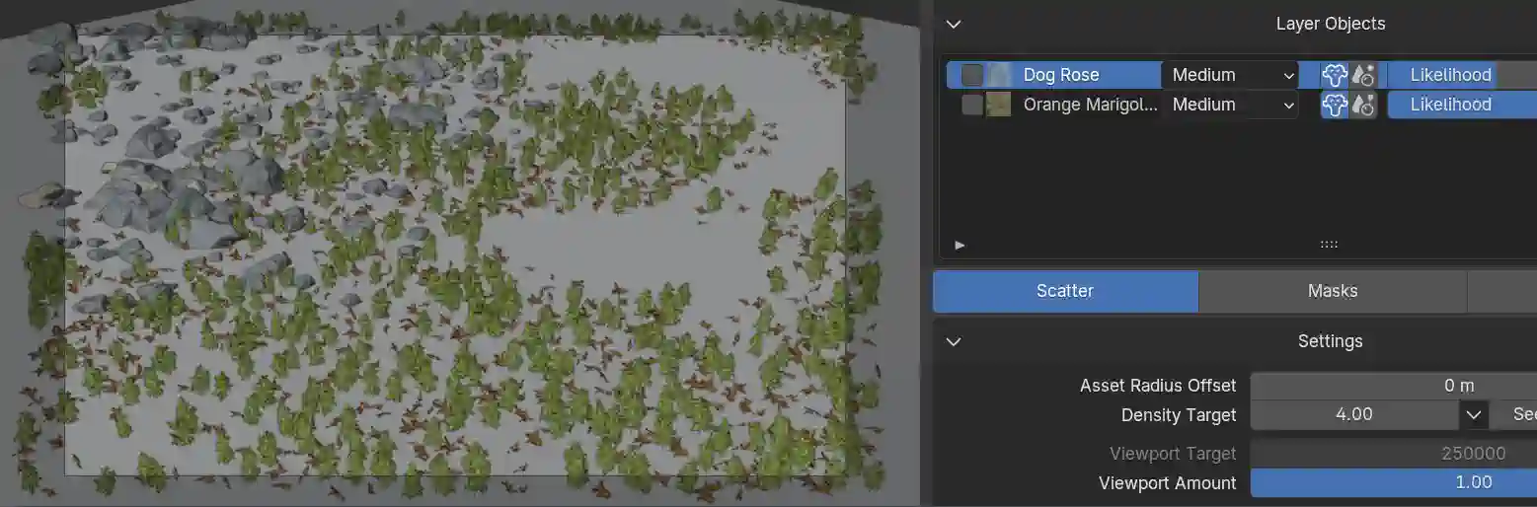The width and height of the screenshot is (1537, 507).
Task: Click the Orange Marigold preview thumbnail
Action: 1000,105
